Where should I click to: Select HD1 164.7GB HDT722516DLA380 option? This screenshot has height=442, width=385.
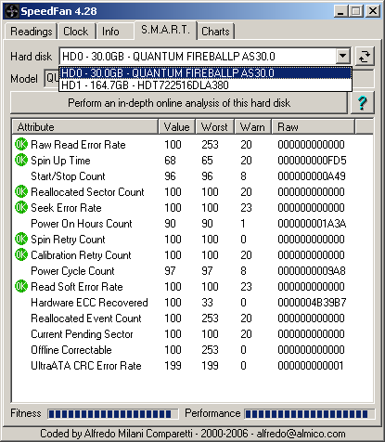click(x=205, y=84)
